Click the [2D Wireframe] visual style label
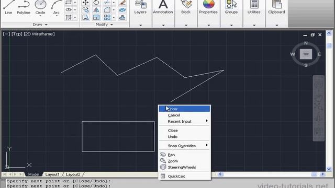The height and width of the screenshot is (188, 335). tap(39, 34)
